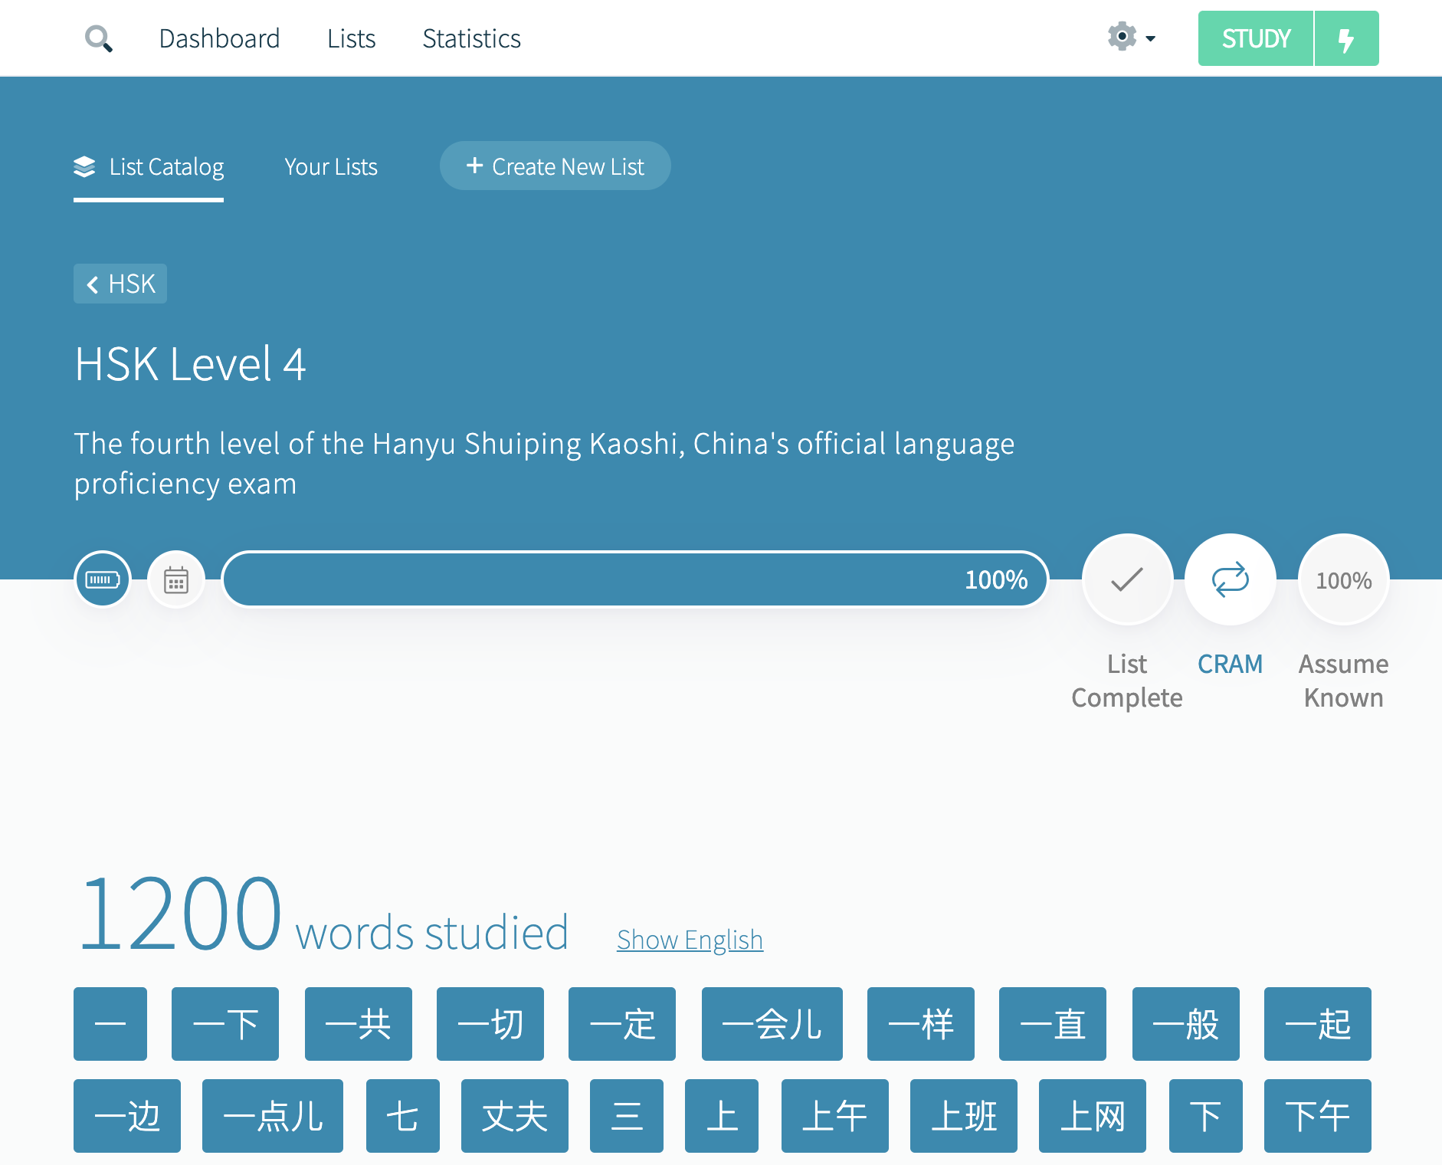Select the battery progress view icon
The width and height of the screenshot is (1442, 1165).
(x=103, y=579)
